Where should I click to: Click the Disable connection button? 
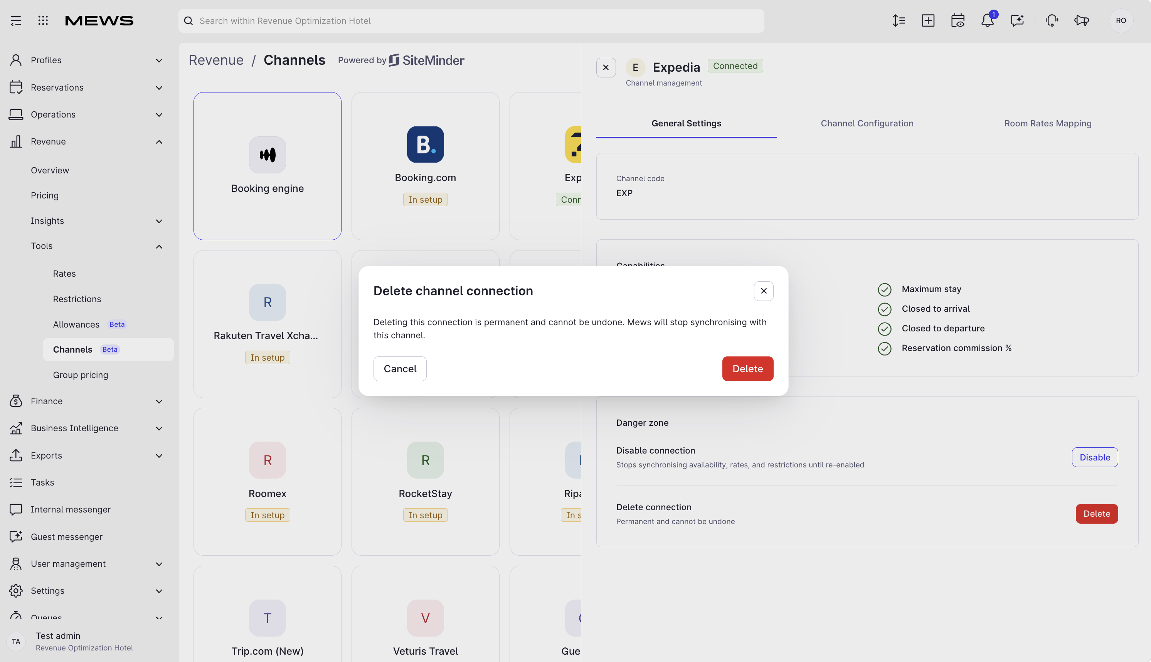click(x=1095, y=457)
